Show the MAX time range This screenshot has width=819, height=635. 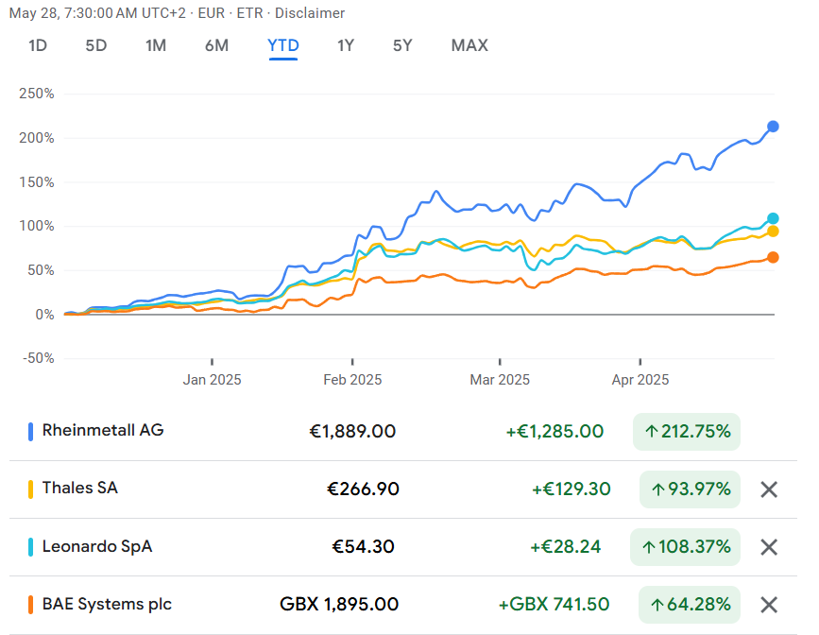click(469, 45)
